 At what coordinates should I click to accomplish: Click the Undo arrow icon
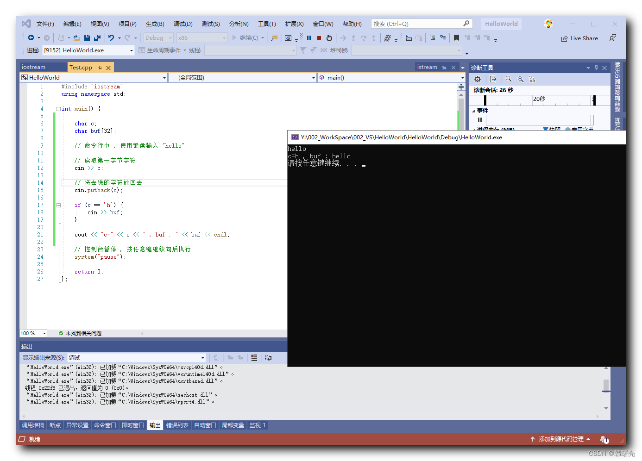[x=111, y=38]
